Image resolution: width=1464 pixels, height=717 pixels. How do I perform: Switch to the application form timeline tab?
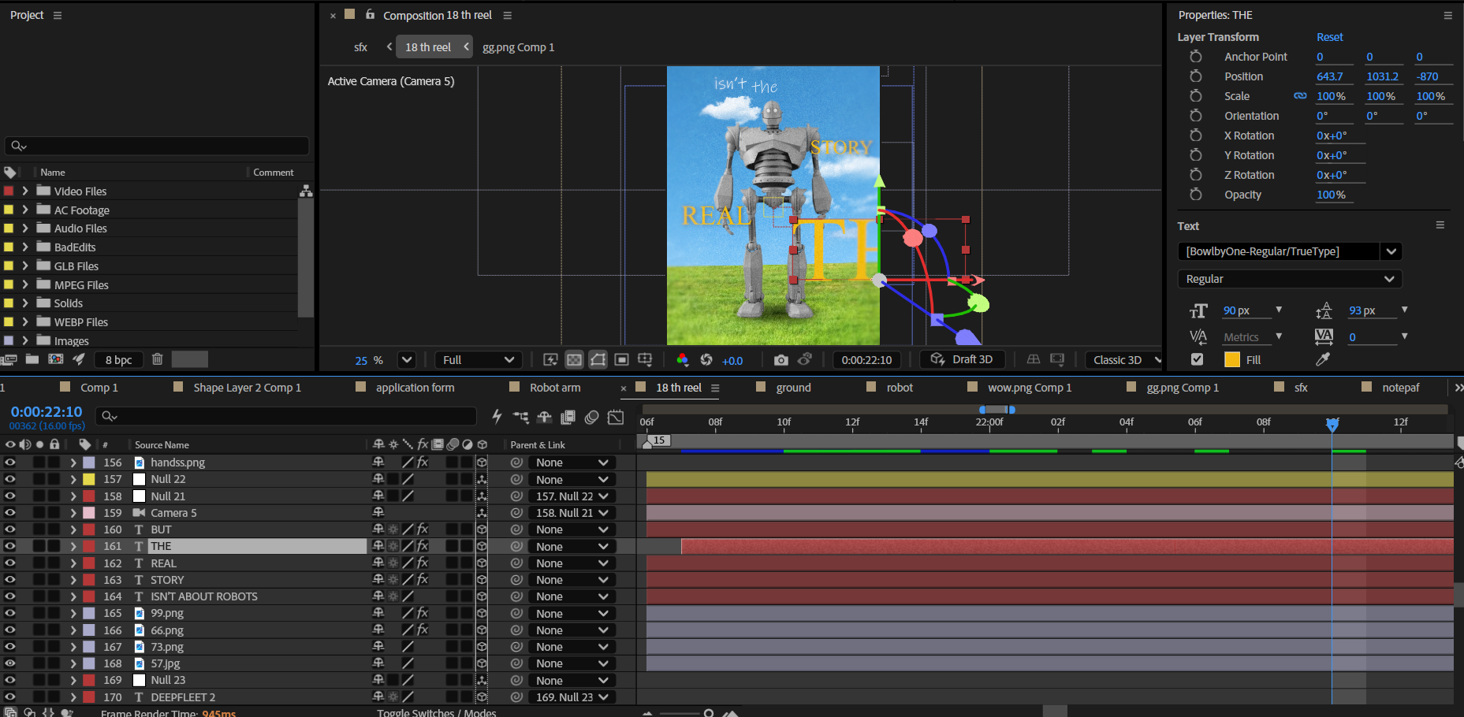415,388
